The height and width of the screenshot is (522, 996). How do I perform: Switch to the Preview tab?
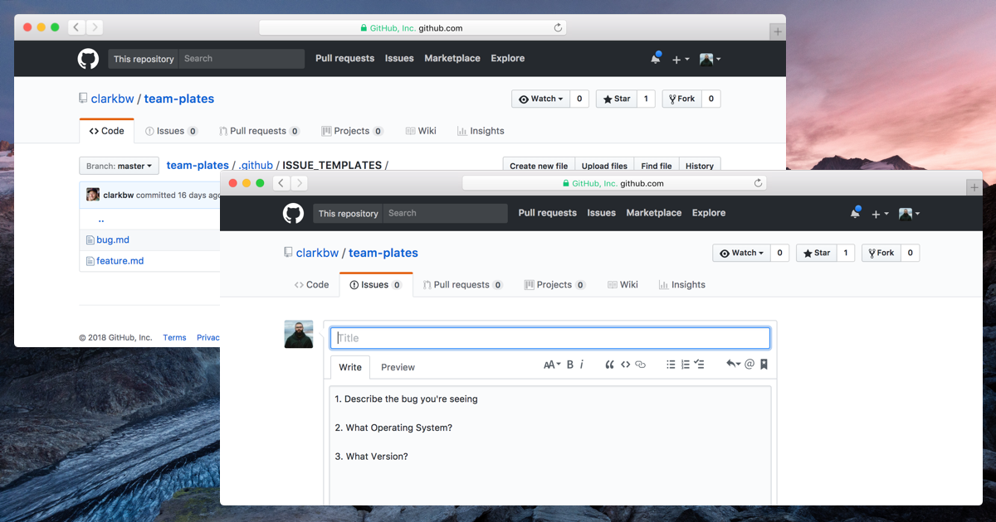[x=398, y=367]
